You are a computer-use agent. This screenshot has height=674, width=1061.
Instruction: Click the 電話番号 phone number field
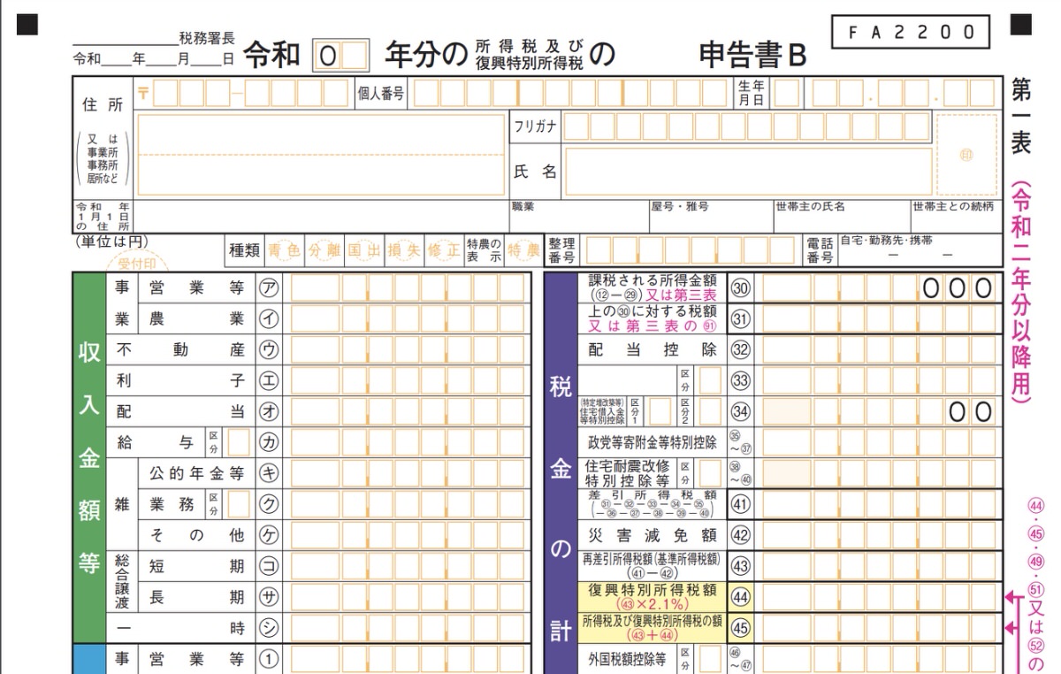(920, 250)
